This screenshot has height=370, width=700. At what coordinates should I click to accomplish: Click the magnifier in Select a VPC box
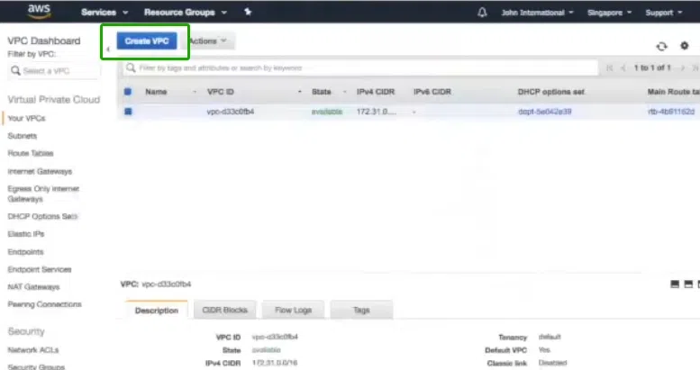coord(15,70)
